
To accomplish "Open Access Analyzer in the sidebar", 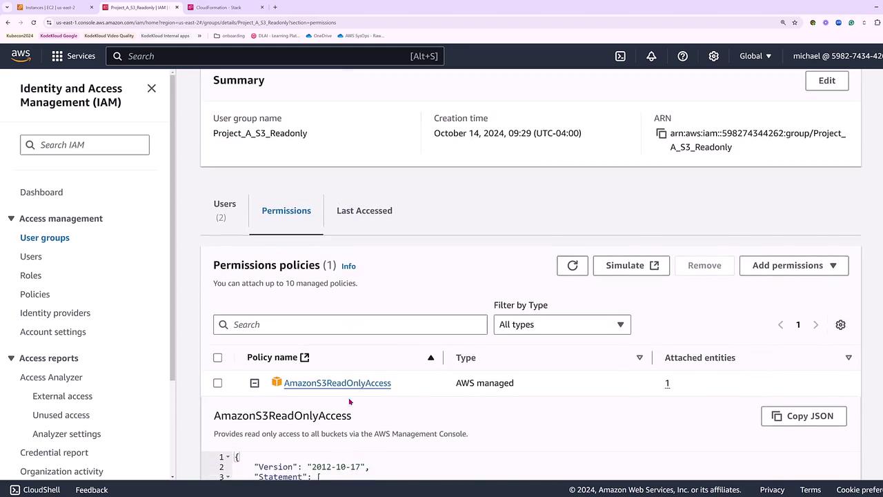I will tap(51, 377).
